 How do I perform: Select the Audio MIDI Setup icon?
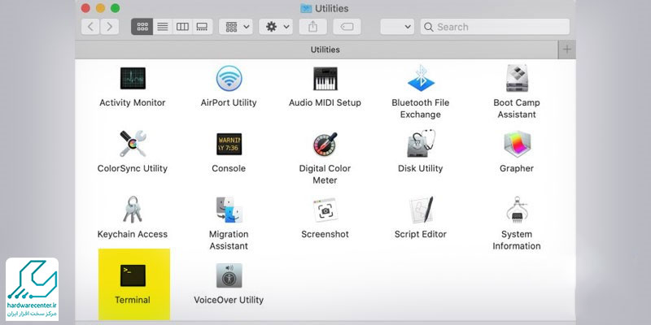325,78
